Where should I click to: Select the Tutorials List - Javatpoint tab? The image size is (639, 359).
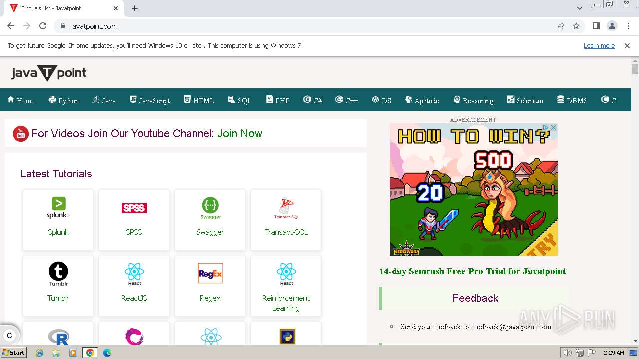pyautogui.click(x=65, y=8)
